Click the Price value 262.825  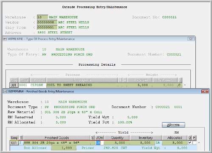[111, 148]
